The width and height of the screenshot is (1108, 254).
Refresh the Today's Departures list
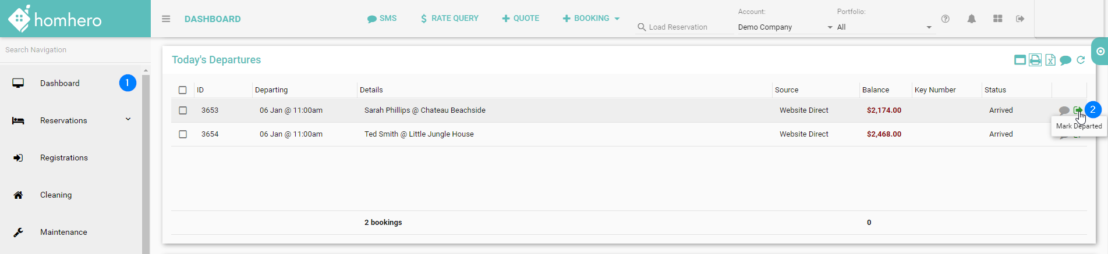pos(1081,60)
